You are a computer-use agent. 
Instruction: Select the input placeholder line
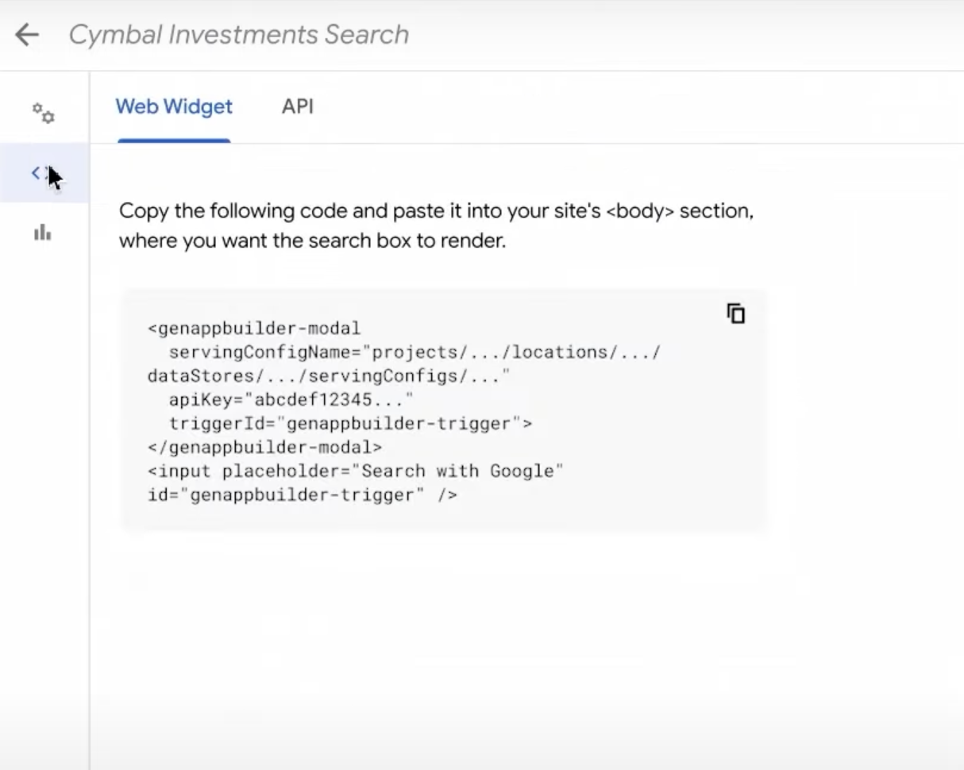(x=354, y=471)
